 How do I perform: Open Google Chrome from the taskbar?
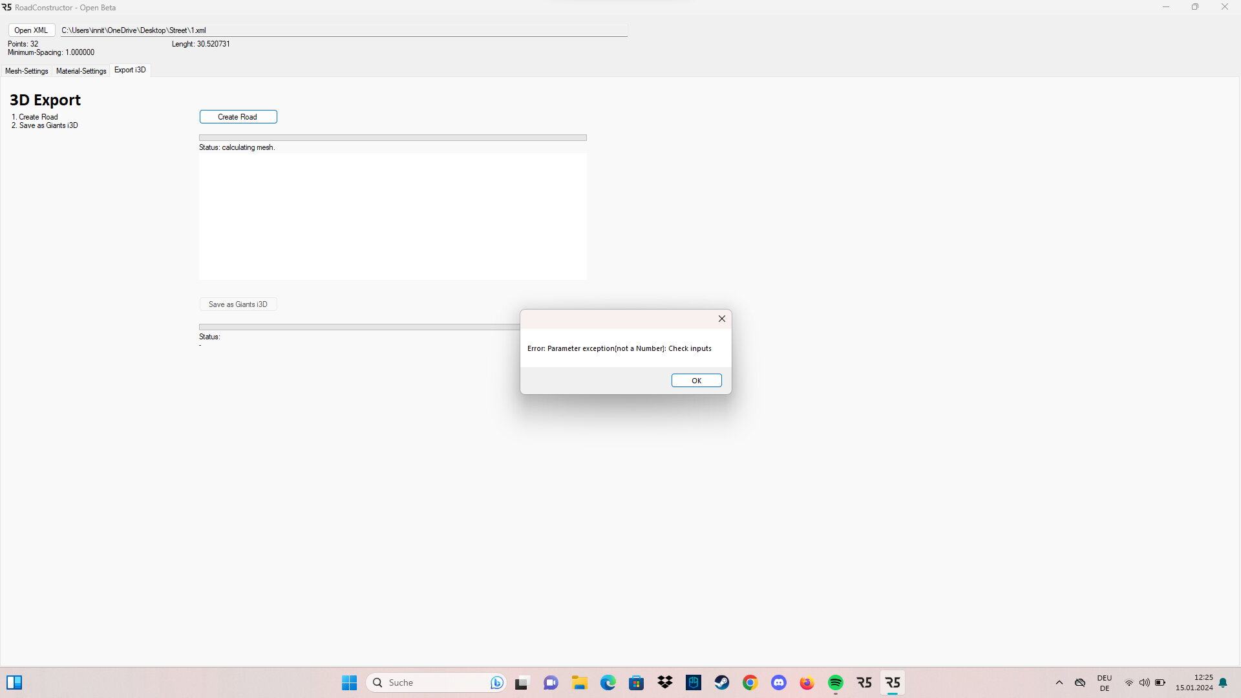750,682
